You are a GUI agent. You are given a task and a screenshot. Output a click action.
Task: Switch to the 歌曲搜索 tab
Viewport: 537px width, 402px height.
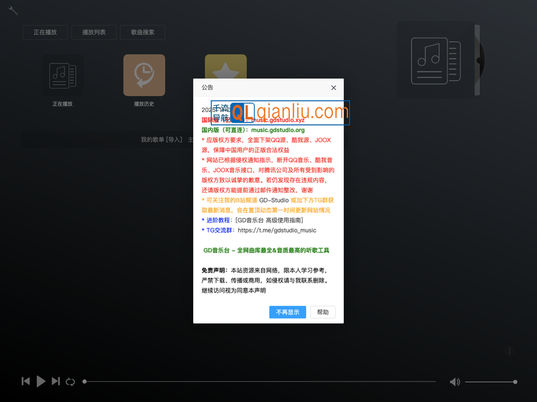click(142, 32)
